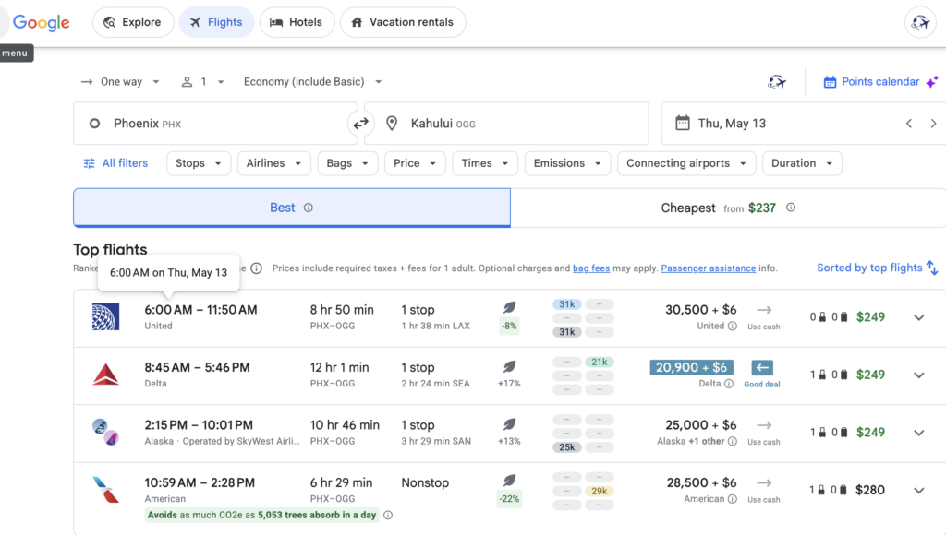The image size is (946, 535).
Task: Expand the Emissions filter
Action: [567, 163]
